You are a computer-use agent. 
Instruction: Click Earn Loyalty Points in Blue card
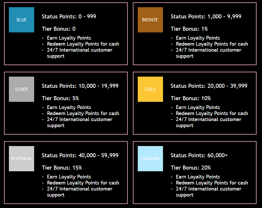(69, 38)
